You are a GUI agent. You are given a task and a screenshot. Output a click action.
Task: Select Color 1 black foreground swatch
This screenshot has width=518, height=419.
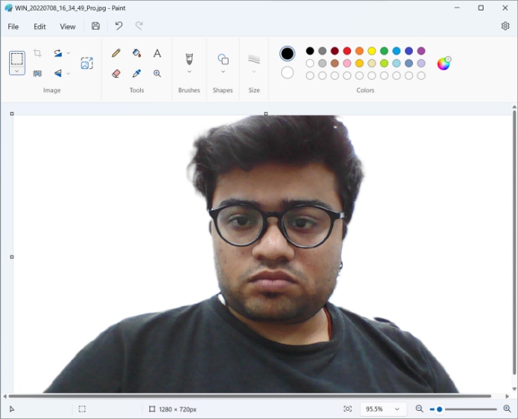pos(287,53)
